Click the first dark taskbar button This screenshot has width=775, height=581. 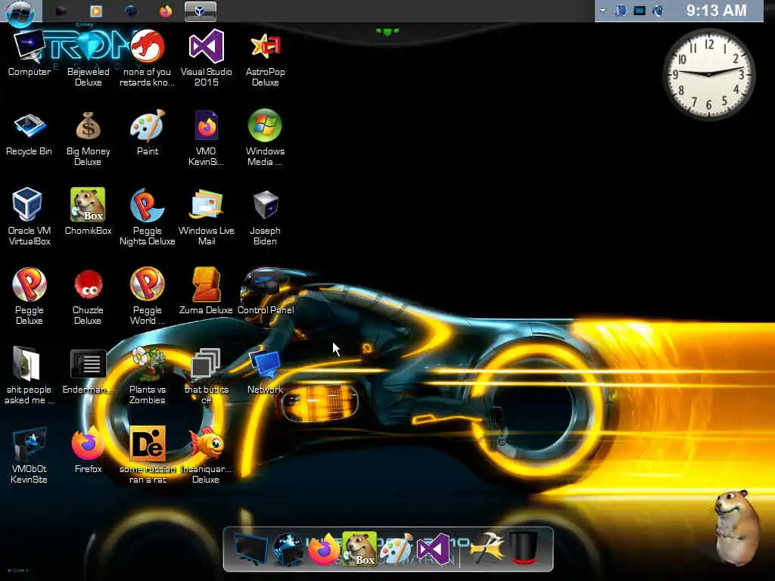pyautogui.click(x=61, y=11)
